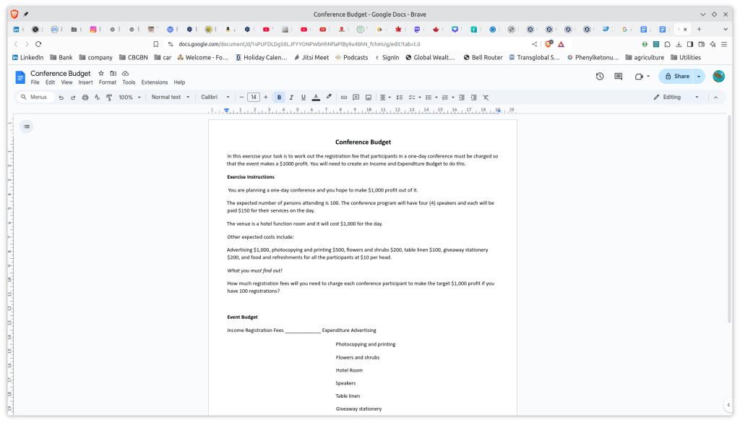This screenshot has width=740, height=423.
Task: Open version history clock icon
Action: click(599, 76)
